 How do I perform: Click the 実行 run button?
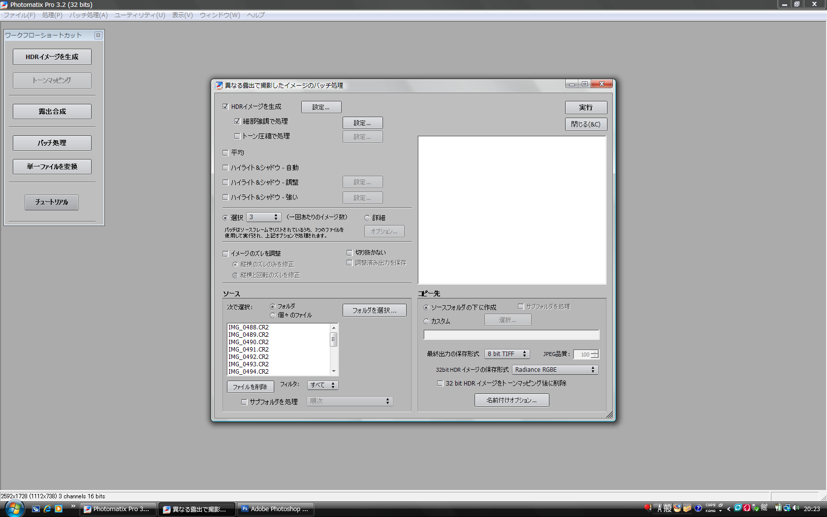[586, 107]
